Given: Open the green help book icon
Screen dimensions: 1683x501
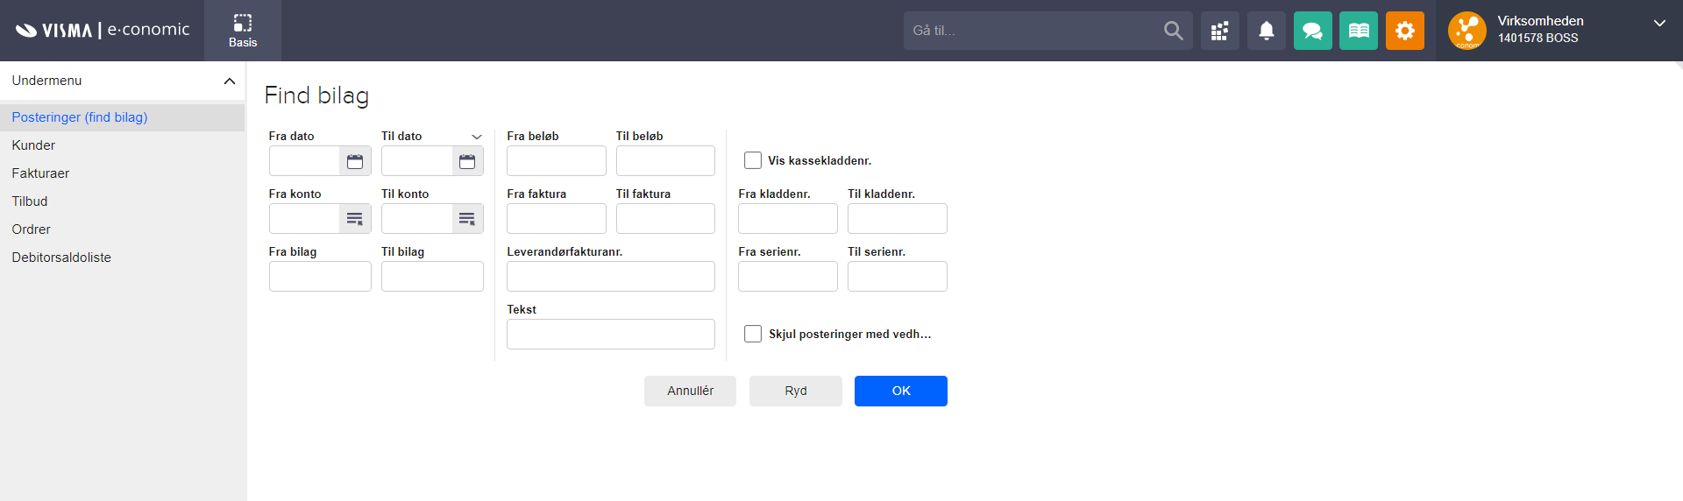Looking at the screenshot, I should (x=1358, y=31).
